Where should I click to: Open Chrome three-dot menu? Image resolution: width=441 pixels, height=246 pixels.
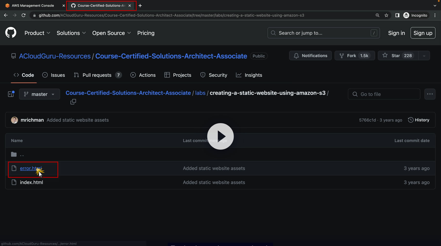435,15
